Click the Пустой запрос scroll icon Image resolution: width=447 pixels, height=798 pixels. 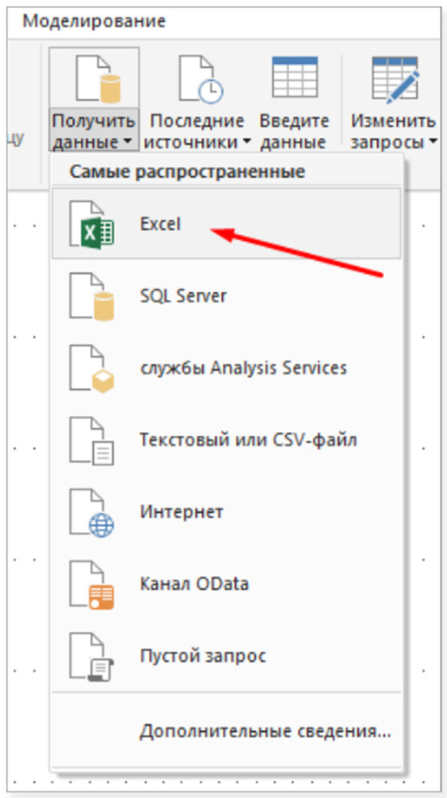[91, 657]
